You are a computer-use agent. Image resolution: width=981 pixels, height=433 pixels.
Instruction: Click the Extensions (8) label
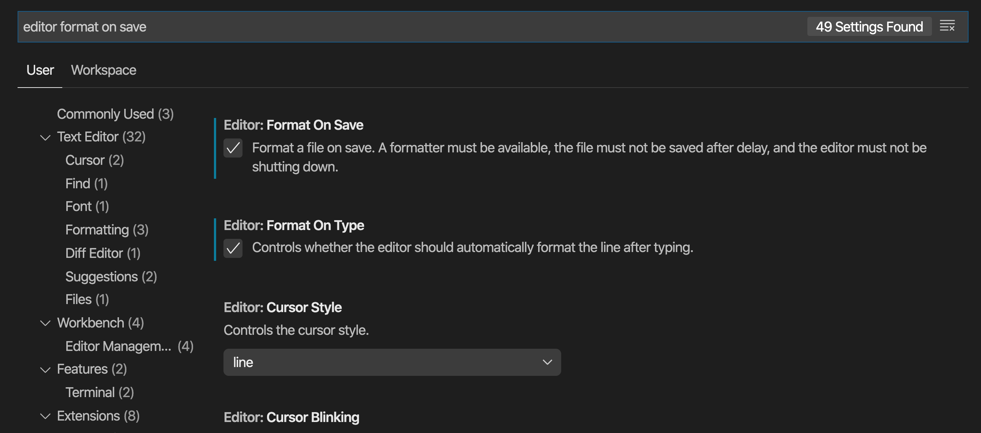click(x=98, y=416)
